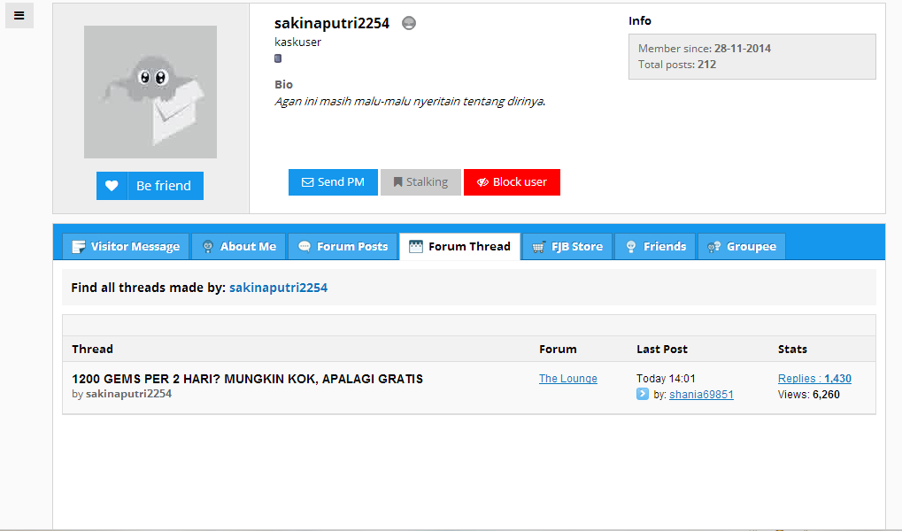Click the Forum Posts speech bubble icon
The image size is (902, 531).
tap(305, 246)
